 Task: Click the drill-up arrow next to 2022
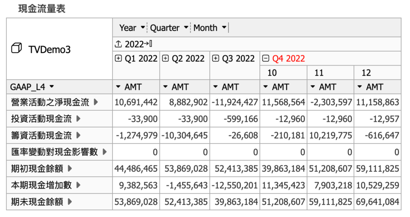pos(118,44)
